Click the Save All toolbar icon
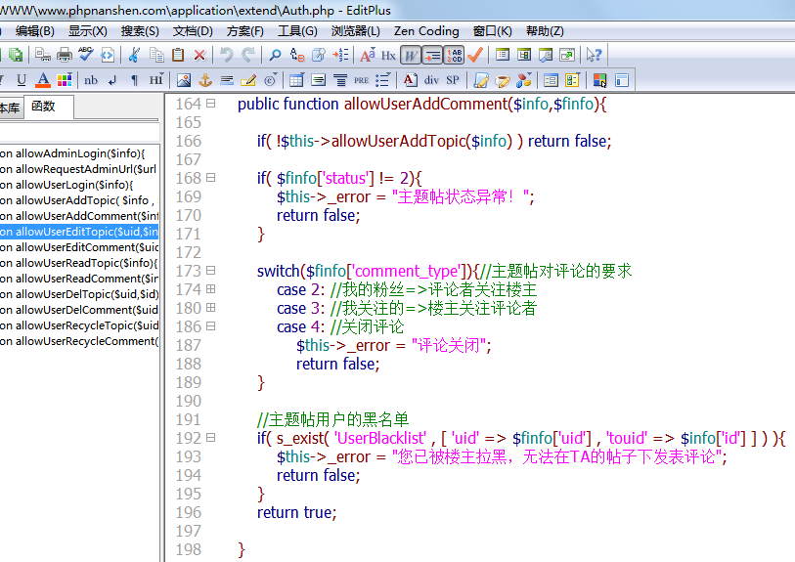The height and width of the screenshot is (562, 795). pos(16,55)
